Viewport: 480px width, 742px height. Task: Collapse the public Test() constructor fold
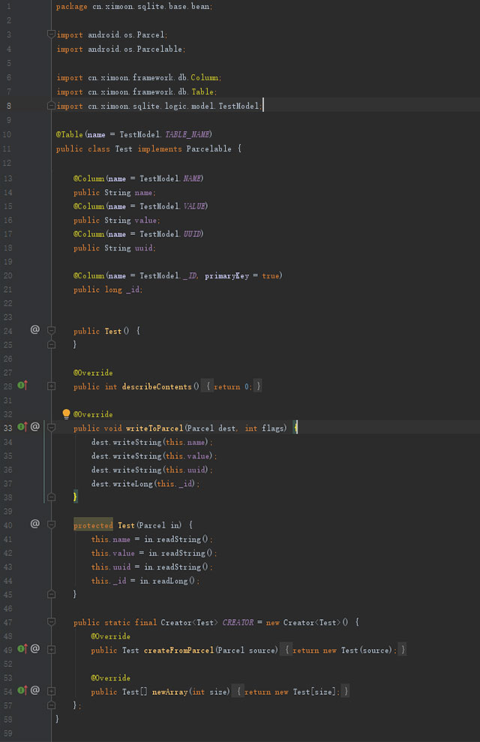pos(52,330)
